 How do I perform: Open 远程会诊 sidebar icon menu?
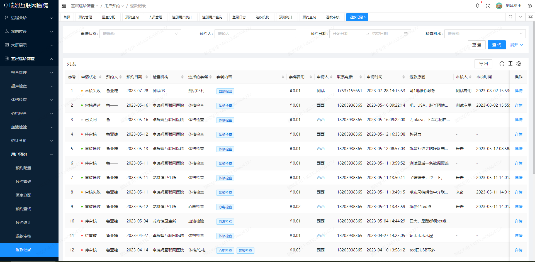7,18
